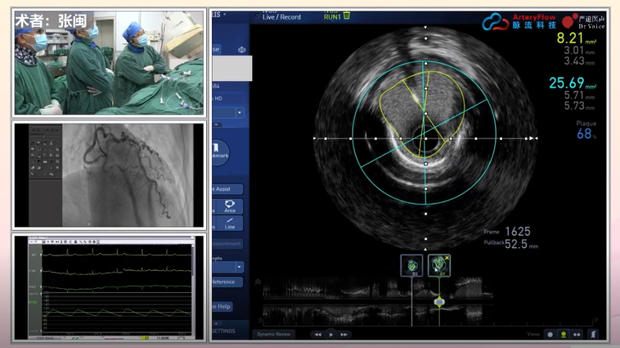Close bookmark 81 with yellow X
Viewport: 620px width, 348px height.
point(447,259)
